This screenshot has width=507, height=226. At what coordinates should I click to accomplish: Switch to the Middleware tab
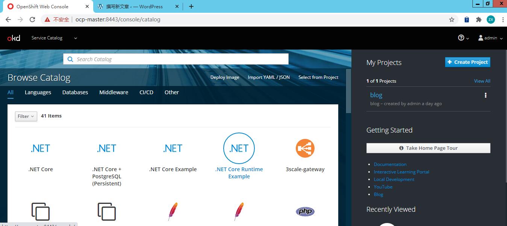114,92
